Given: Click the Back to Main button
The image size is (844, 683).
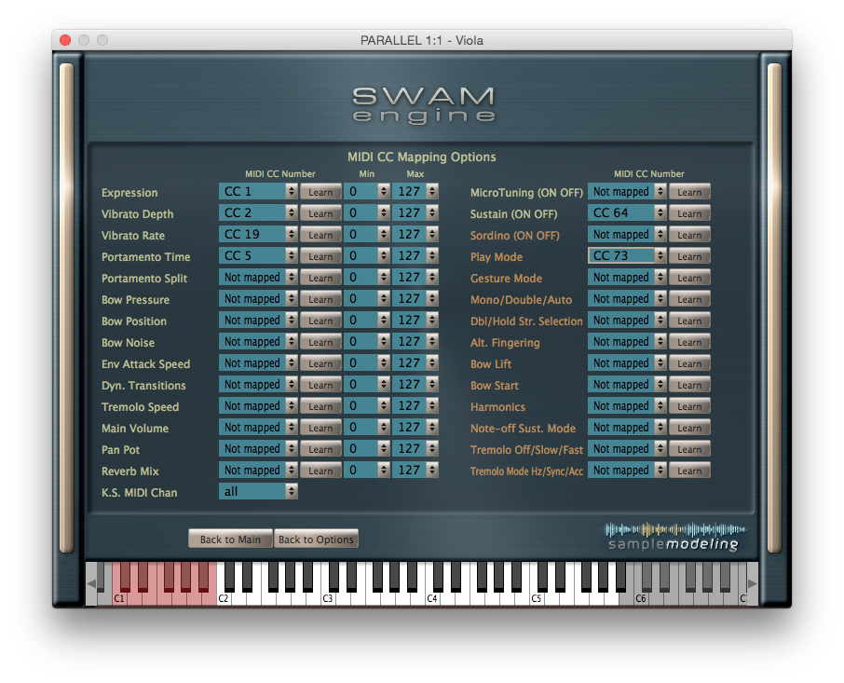Looking at the screenshot, I should coord(229,539).
